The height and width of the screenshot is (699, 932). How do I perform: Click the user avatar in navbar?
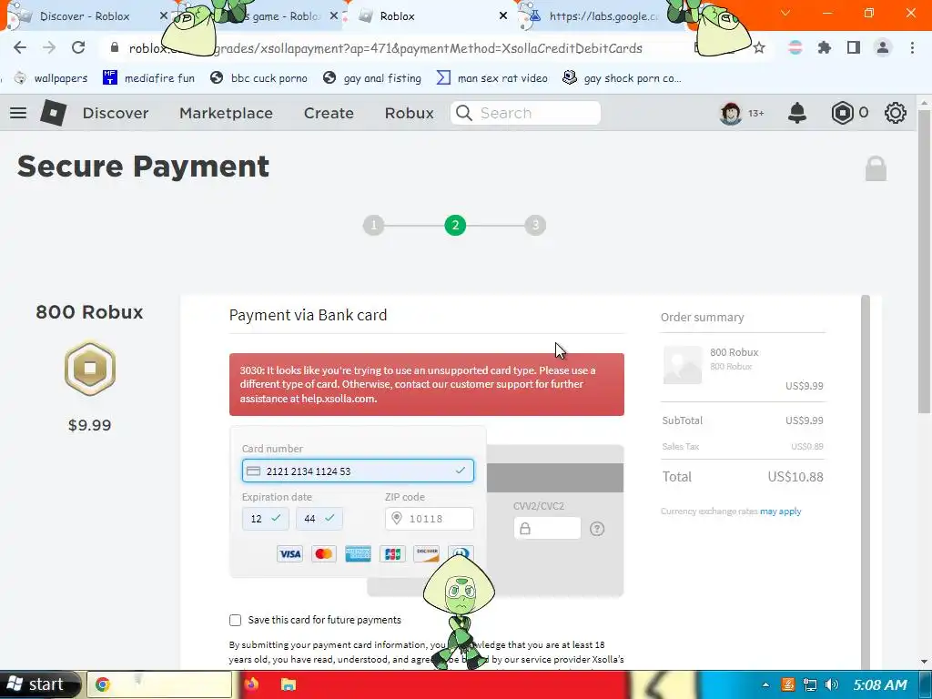tap(731, 113)
